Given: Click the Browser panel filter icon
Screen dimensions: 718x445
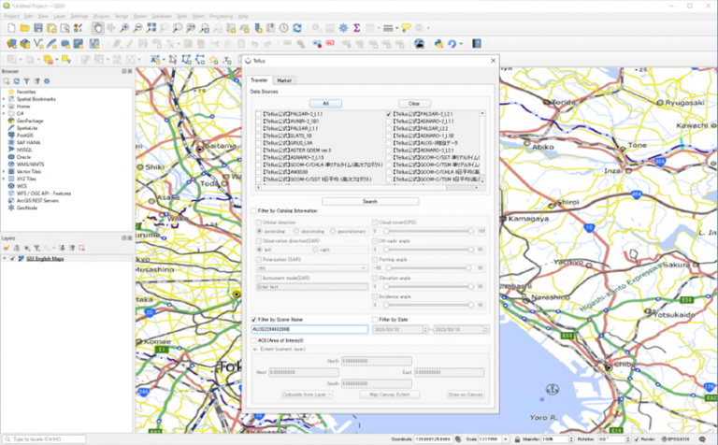Looking at the screenshot, I should point(26,81).
